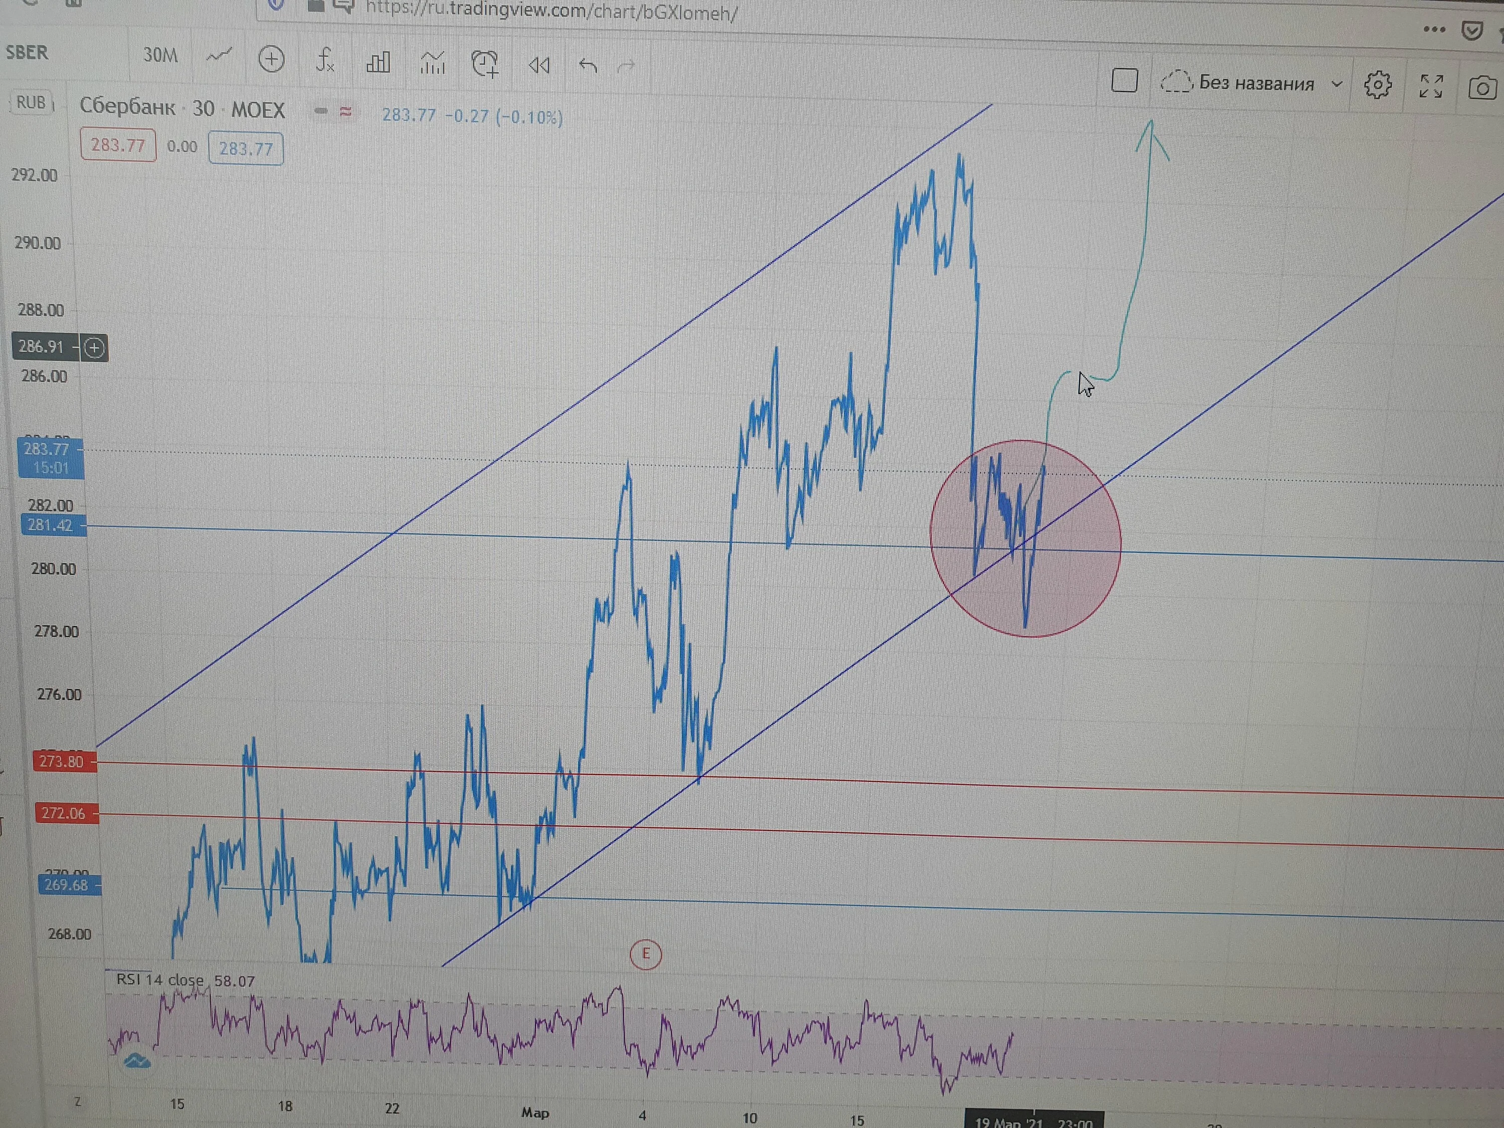
Task: Click the Сбербанк · 30 · MOEX title
Action: coord(182,108)
